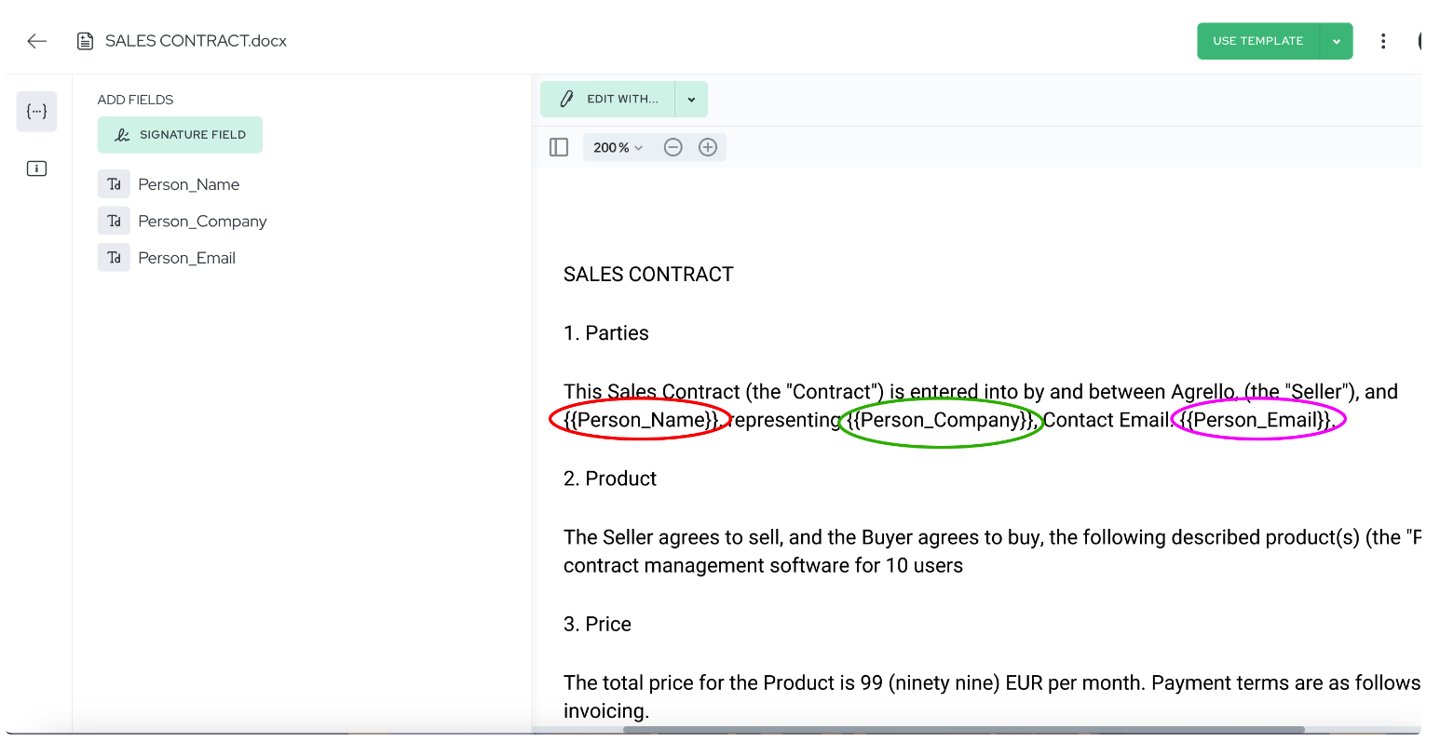1440x756 pixels.
Task: Zoom in with the plus icon
Action: tap(708, 147)
